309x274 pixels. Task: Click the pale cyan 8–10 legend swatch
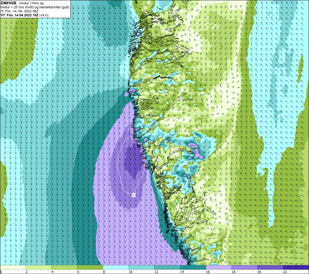pyautogui.click(x=116, y=267)
